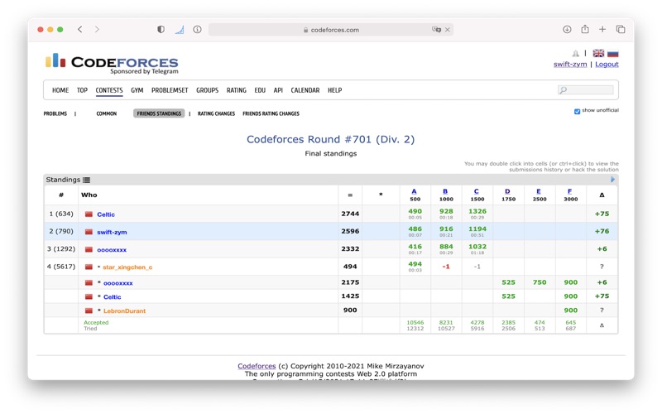662x414 pixels.
Task: Toggle the show unofficial checkbox
Action: [577, 111]
